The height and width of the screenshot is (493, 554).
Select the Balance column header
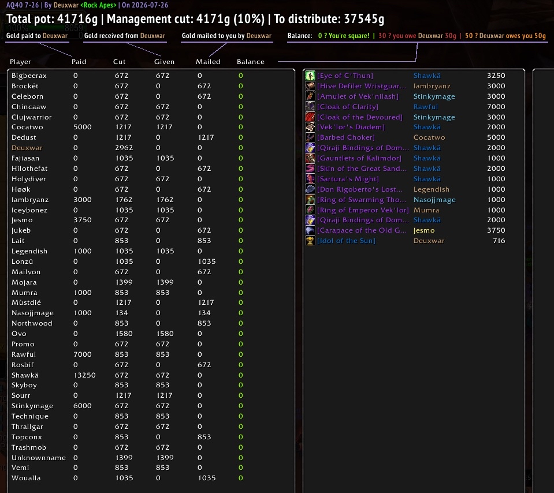point(251,62)
